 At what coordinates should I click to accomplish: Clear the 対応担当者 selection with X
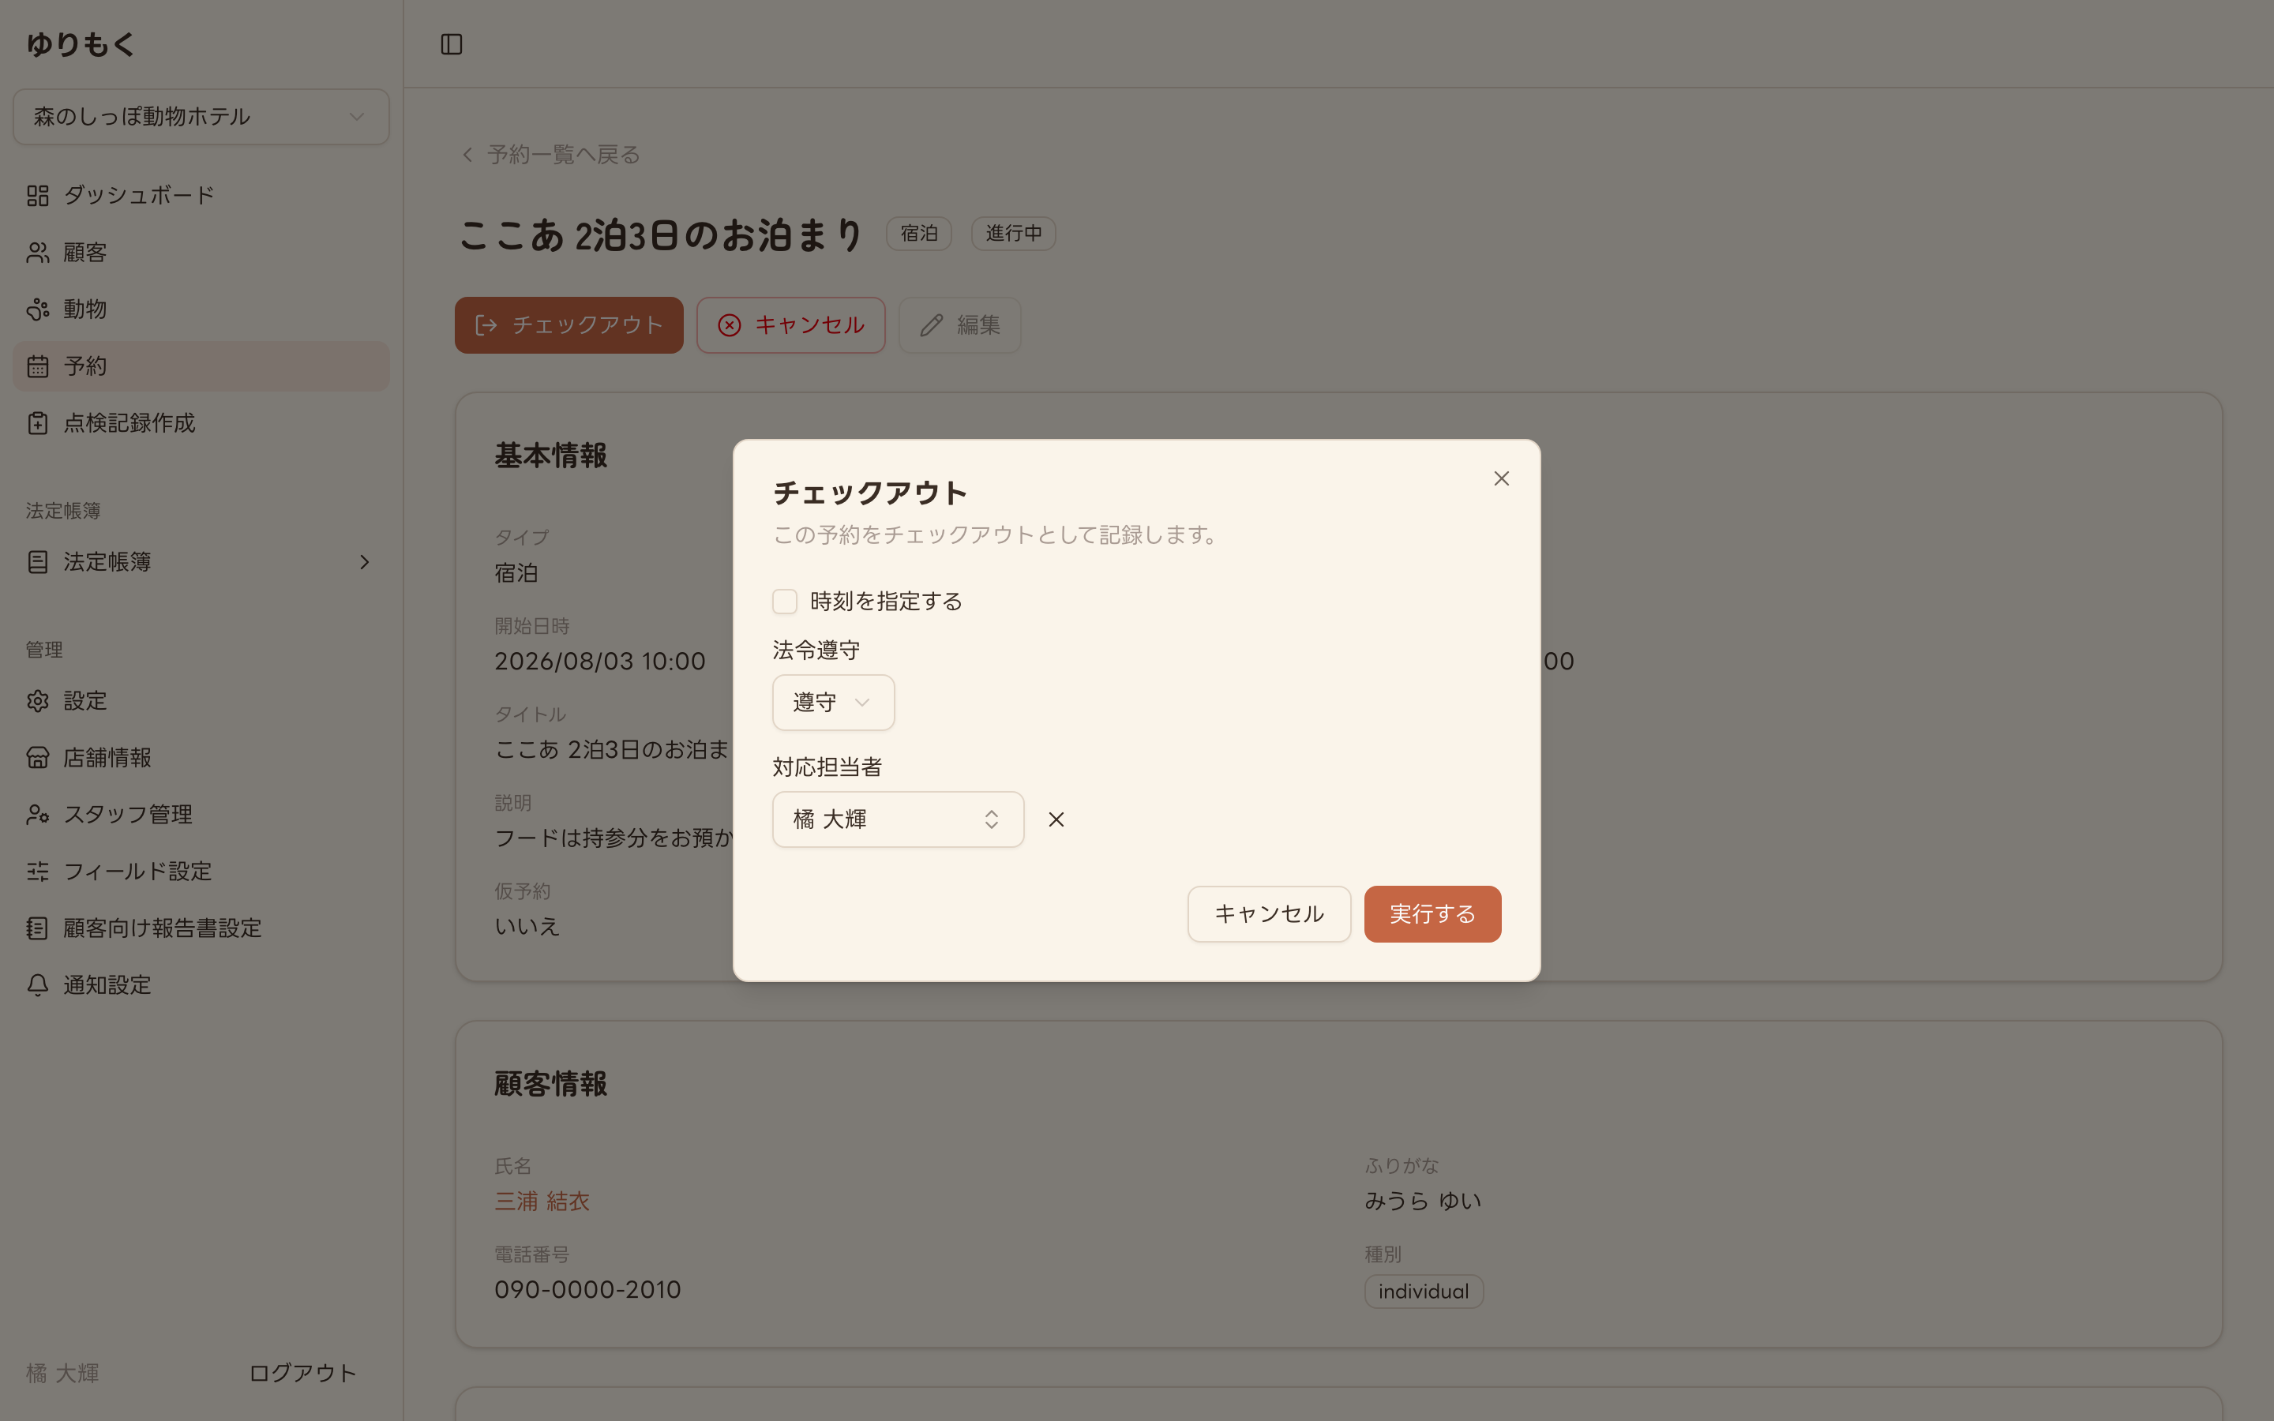(x=1056, y=819)
